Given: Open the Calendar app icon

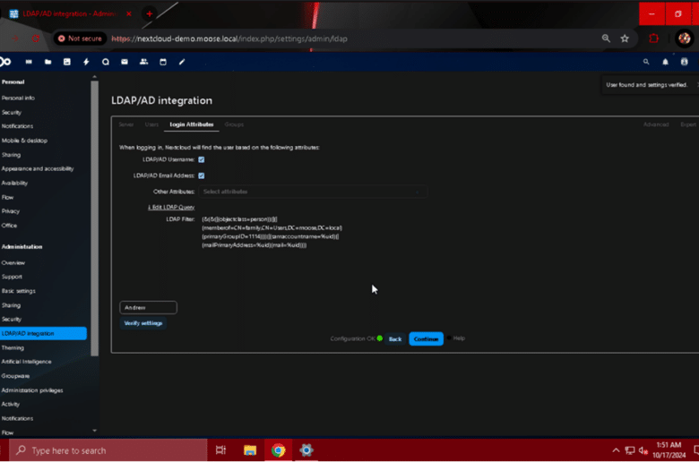Looking at the screenshot, I should point(163,62).
